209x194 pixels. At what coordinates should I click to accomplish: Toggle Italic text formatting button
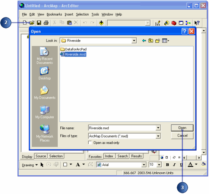(174, 165)
